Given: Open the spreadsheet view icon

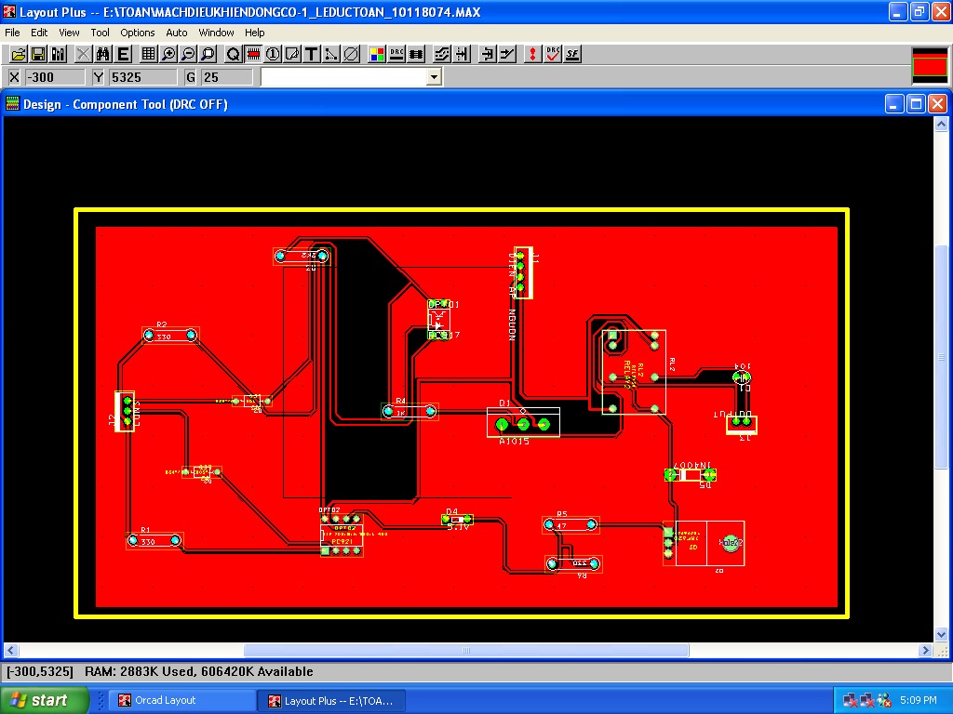Looking at the screenshot, I should 148,55.
